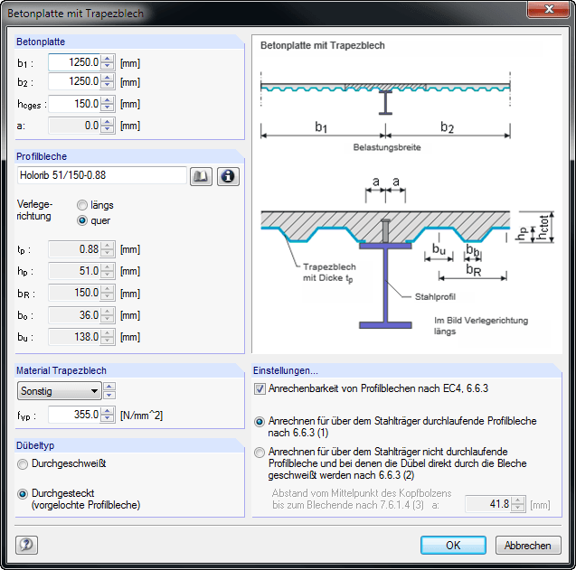Click the bR value field 150.0
The image size is (576, 570).
click(x=74, y=293)
